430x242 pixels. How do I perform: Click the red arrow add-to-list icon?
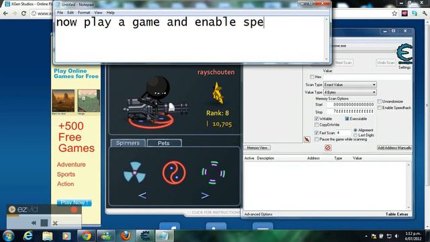pyautogui.click(x=307, y=140)
